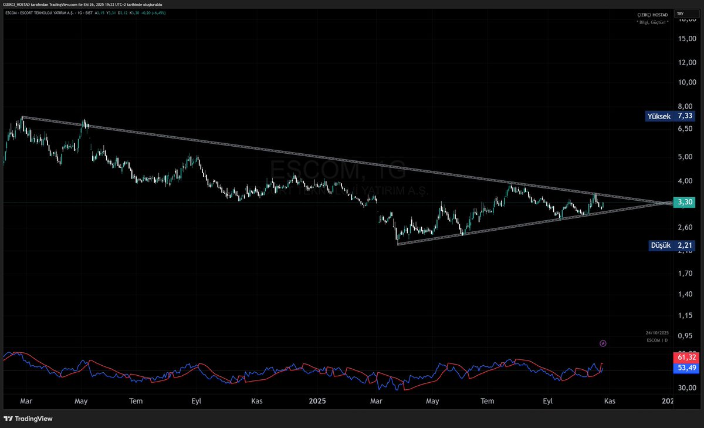This screenshot has width=704, height=428.
Task: Click the 12,00 price scale value
Action: point(687,62)
